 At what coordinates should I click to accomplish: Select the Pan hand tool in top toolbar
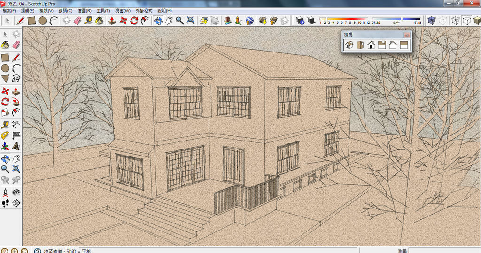point(169,21)
